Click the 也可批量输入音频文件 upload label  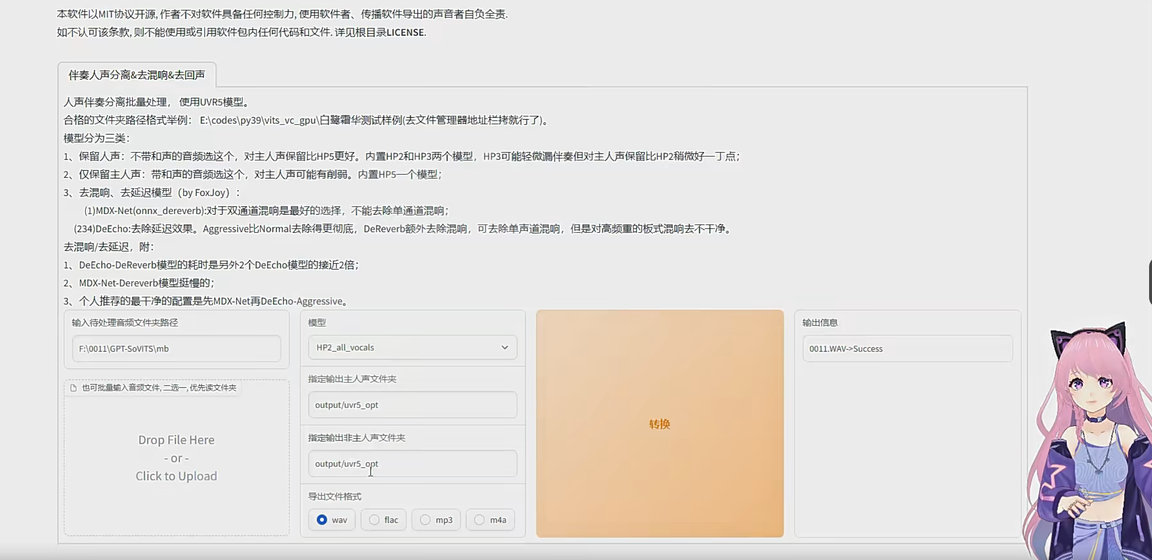159,388
